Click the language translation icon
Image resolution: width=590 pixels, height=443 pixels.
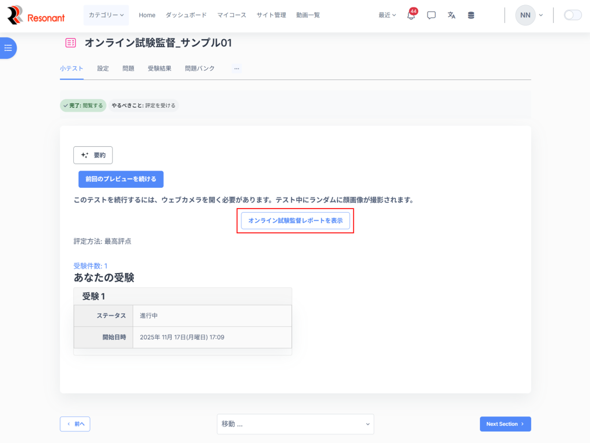451,16
